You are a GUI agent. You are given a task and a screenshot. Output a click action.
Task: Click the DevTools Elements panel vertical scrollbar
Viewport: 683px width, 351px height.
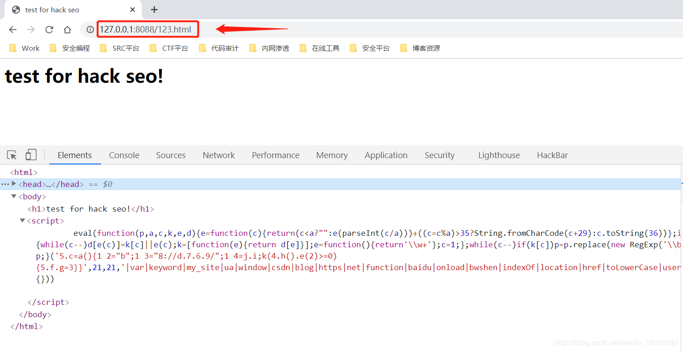tap(681, 184)
